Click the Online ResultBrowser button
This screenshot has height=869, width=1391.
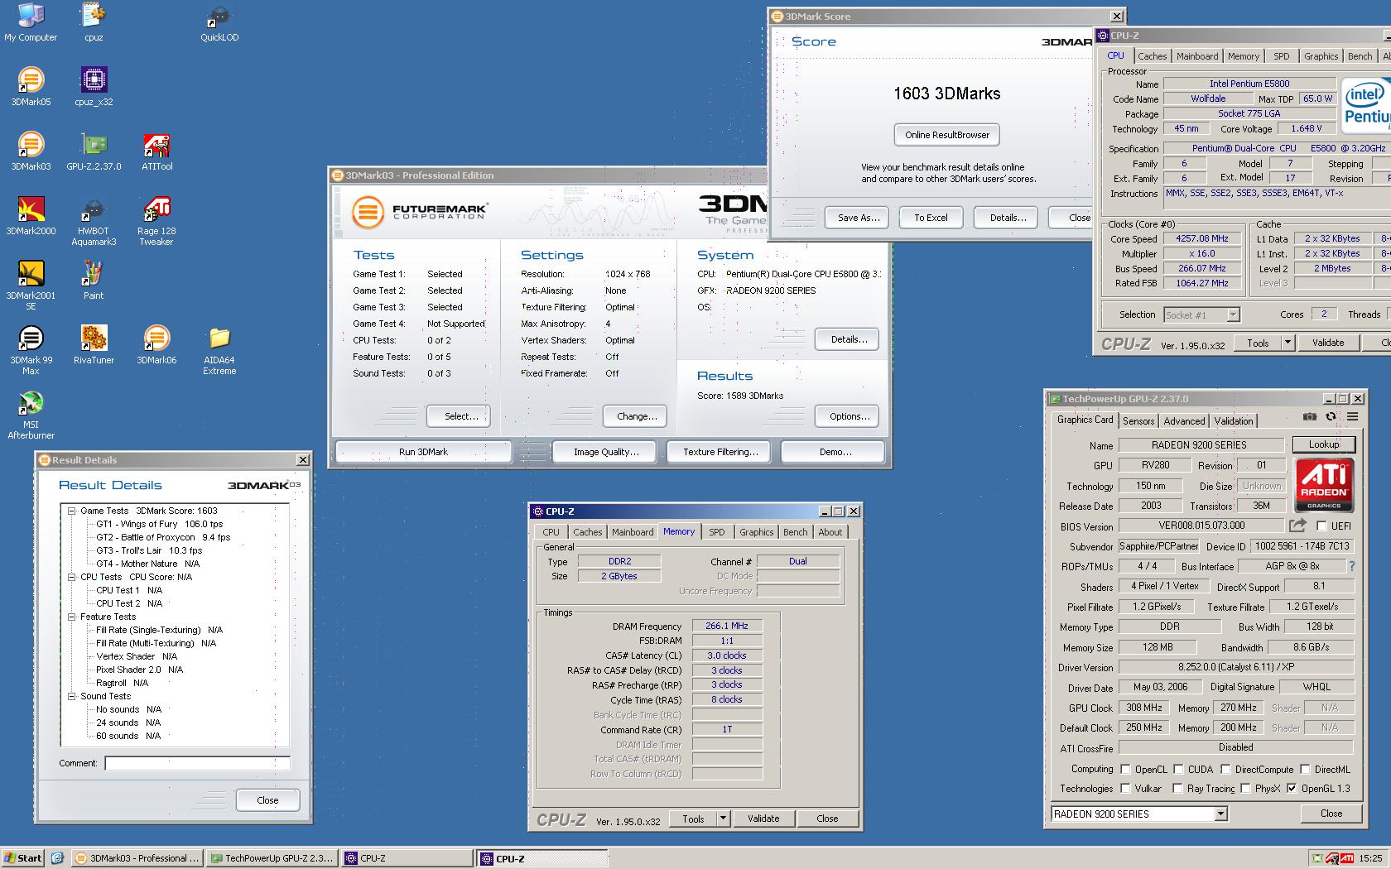(x=947, y=135)
